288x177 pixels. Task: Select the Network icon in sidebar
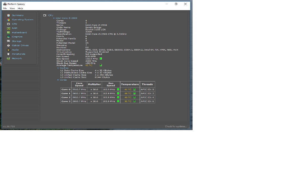9,58
